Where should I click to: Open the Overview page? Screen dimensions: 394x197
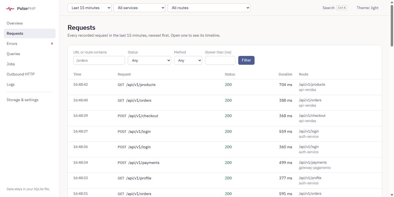[x=30, y=23]
